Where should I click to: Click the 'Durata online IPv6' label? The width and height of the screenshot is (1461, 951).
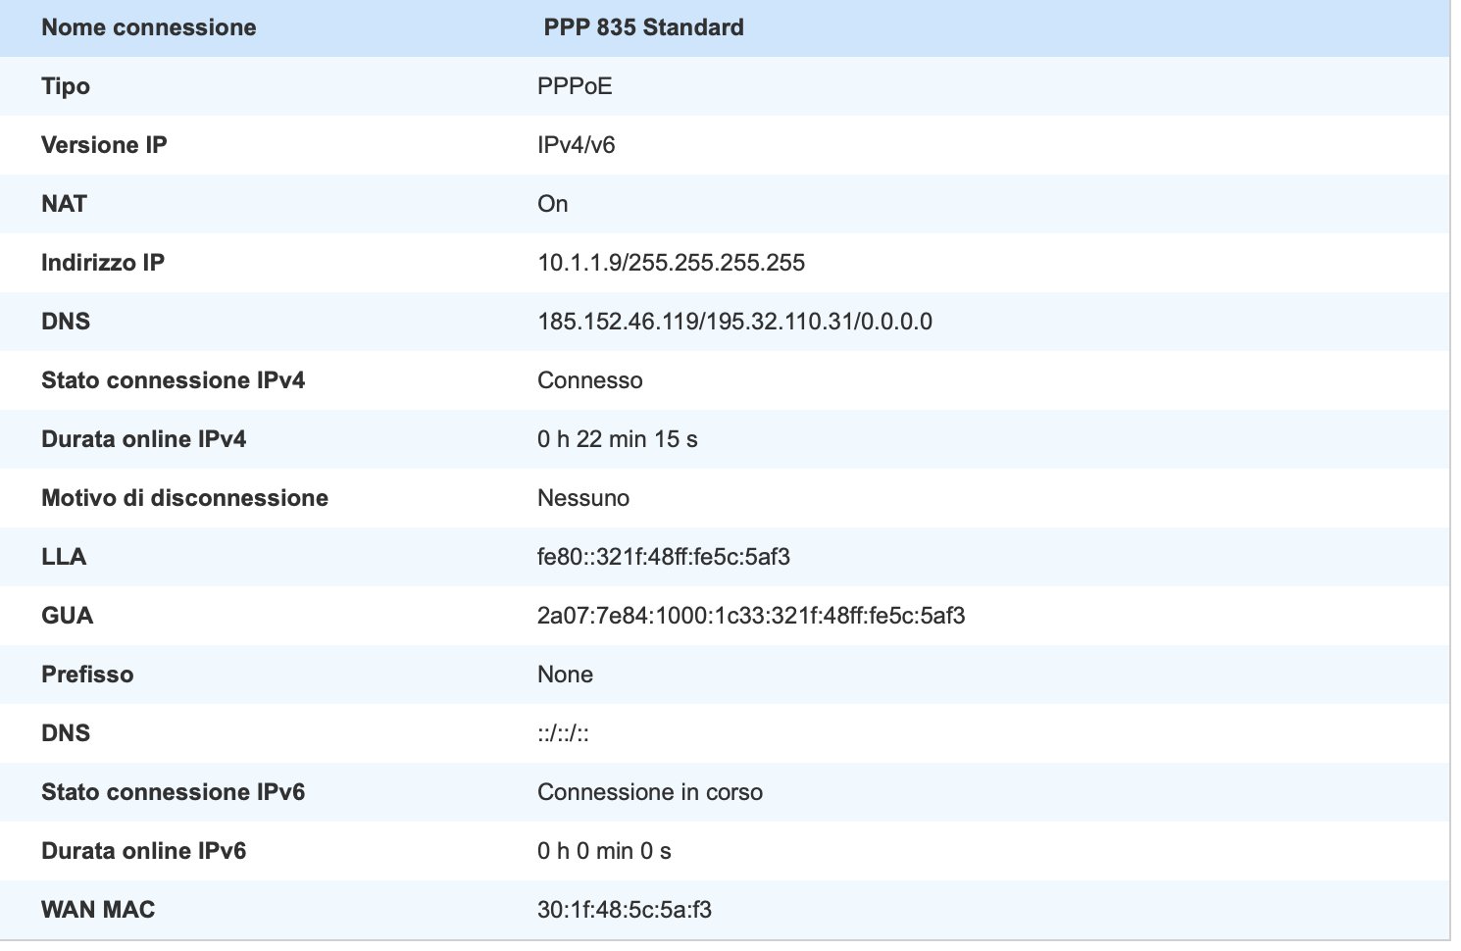pos(143,851)
